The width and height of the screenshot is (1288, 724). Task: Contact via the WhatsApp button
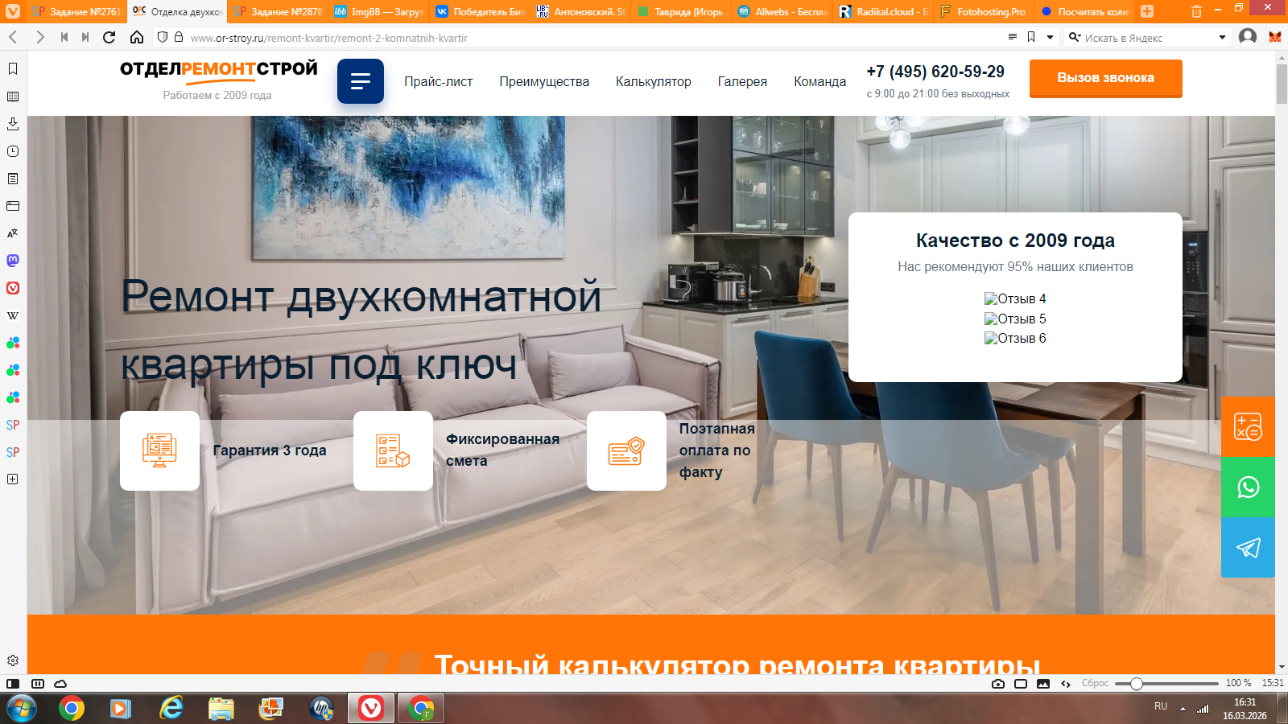(x=1248, y=487)
